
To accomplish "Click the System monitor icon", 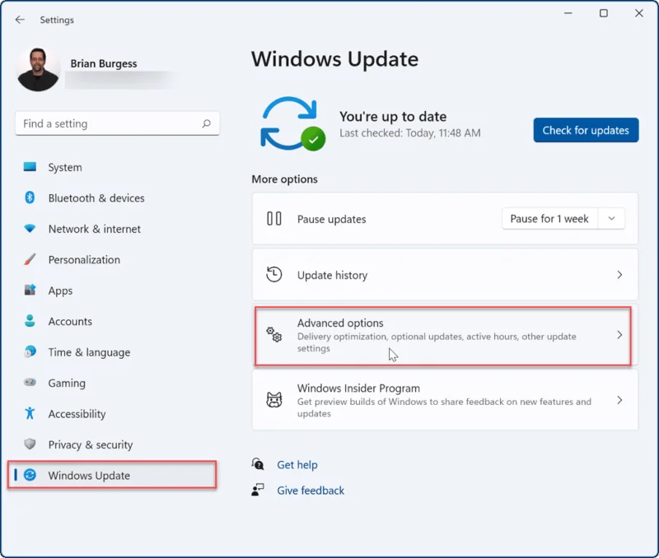I will (30, 167).
